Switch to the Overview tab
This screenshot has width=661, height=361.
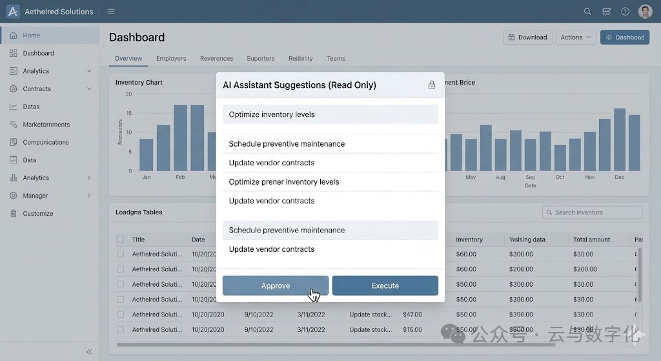[x=128, y=58]
